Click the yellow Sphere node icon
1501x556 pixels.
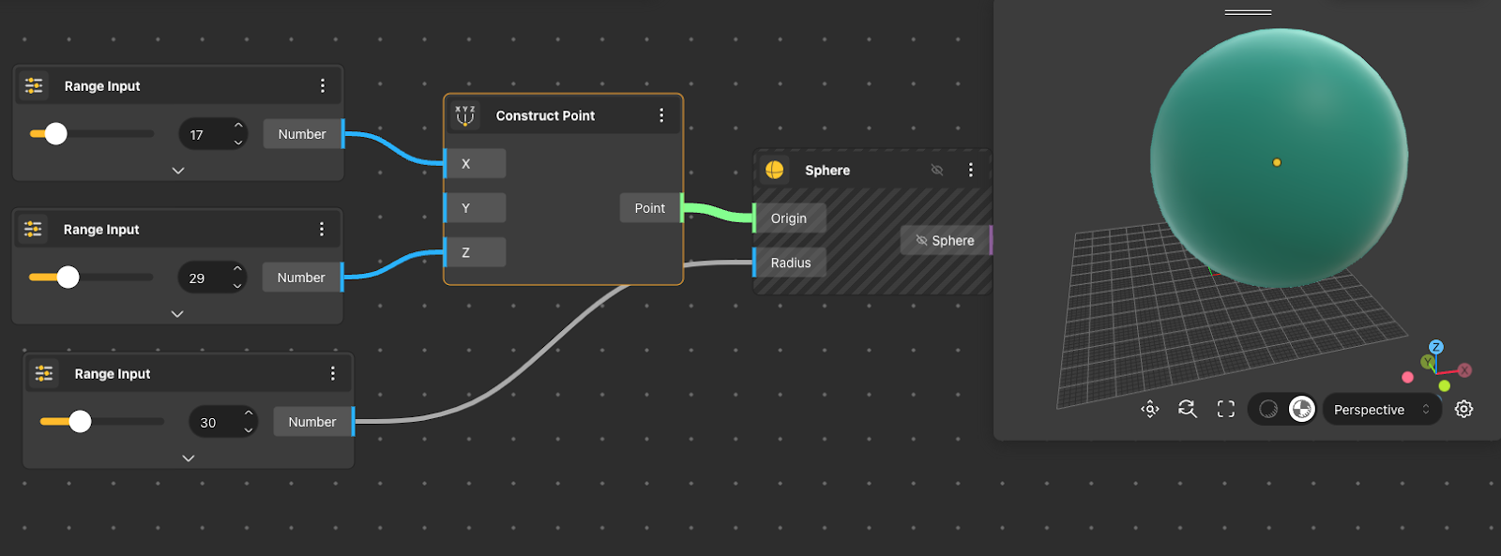tap(774, 170)
